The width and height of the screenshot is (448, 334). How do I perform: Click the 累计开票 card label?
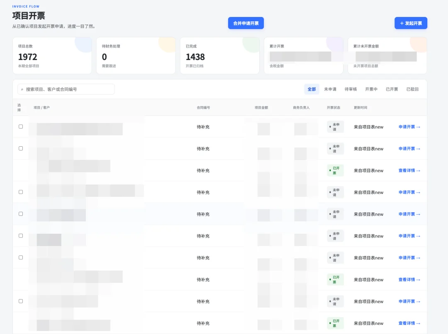pos(277,46)
